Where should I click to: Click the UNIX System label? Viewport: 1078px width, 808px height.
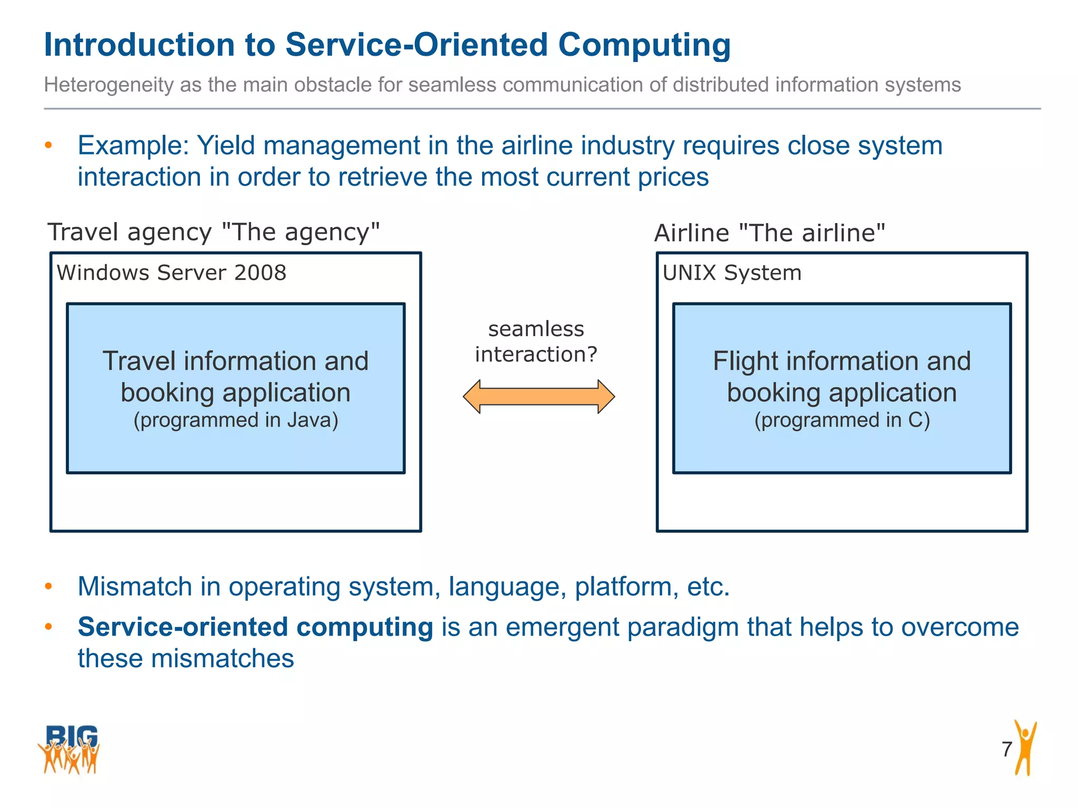coord(732,273)
